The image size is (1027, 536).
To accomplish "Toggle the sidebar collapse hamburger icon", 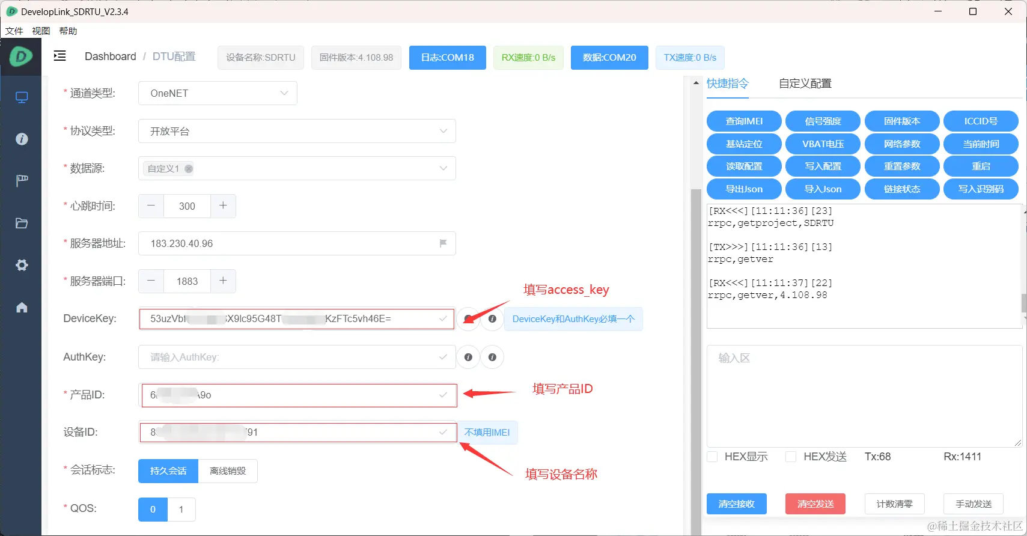I will [x=59, y=56].
